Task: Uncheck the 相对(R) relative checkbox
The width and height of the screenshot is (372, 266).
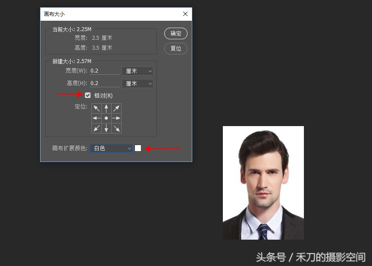Action: pos(88,95)
